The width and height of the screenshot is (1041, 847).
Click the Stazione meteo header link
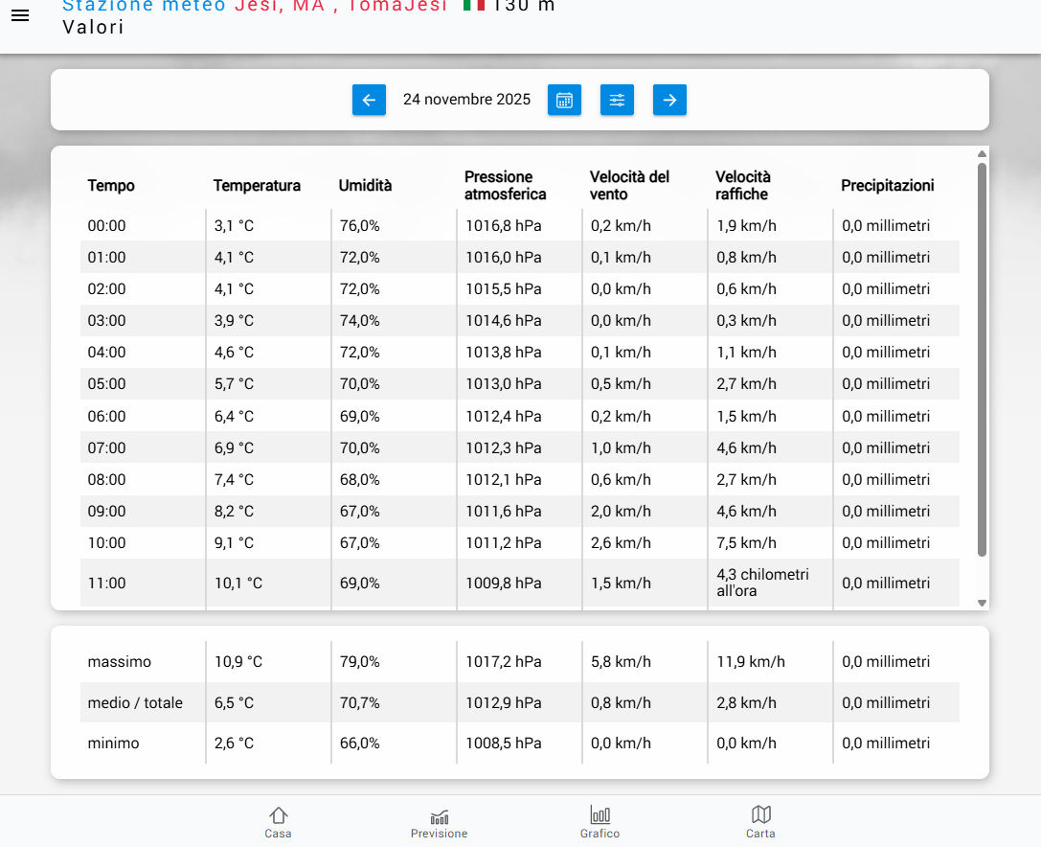pyautogui.click(x=144, y=6)
